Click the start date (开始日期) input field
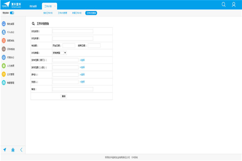This screenshot has height=161, width=242. (x=69, y=45)
